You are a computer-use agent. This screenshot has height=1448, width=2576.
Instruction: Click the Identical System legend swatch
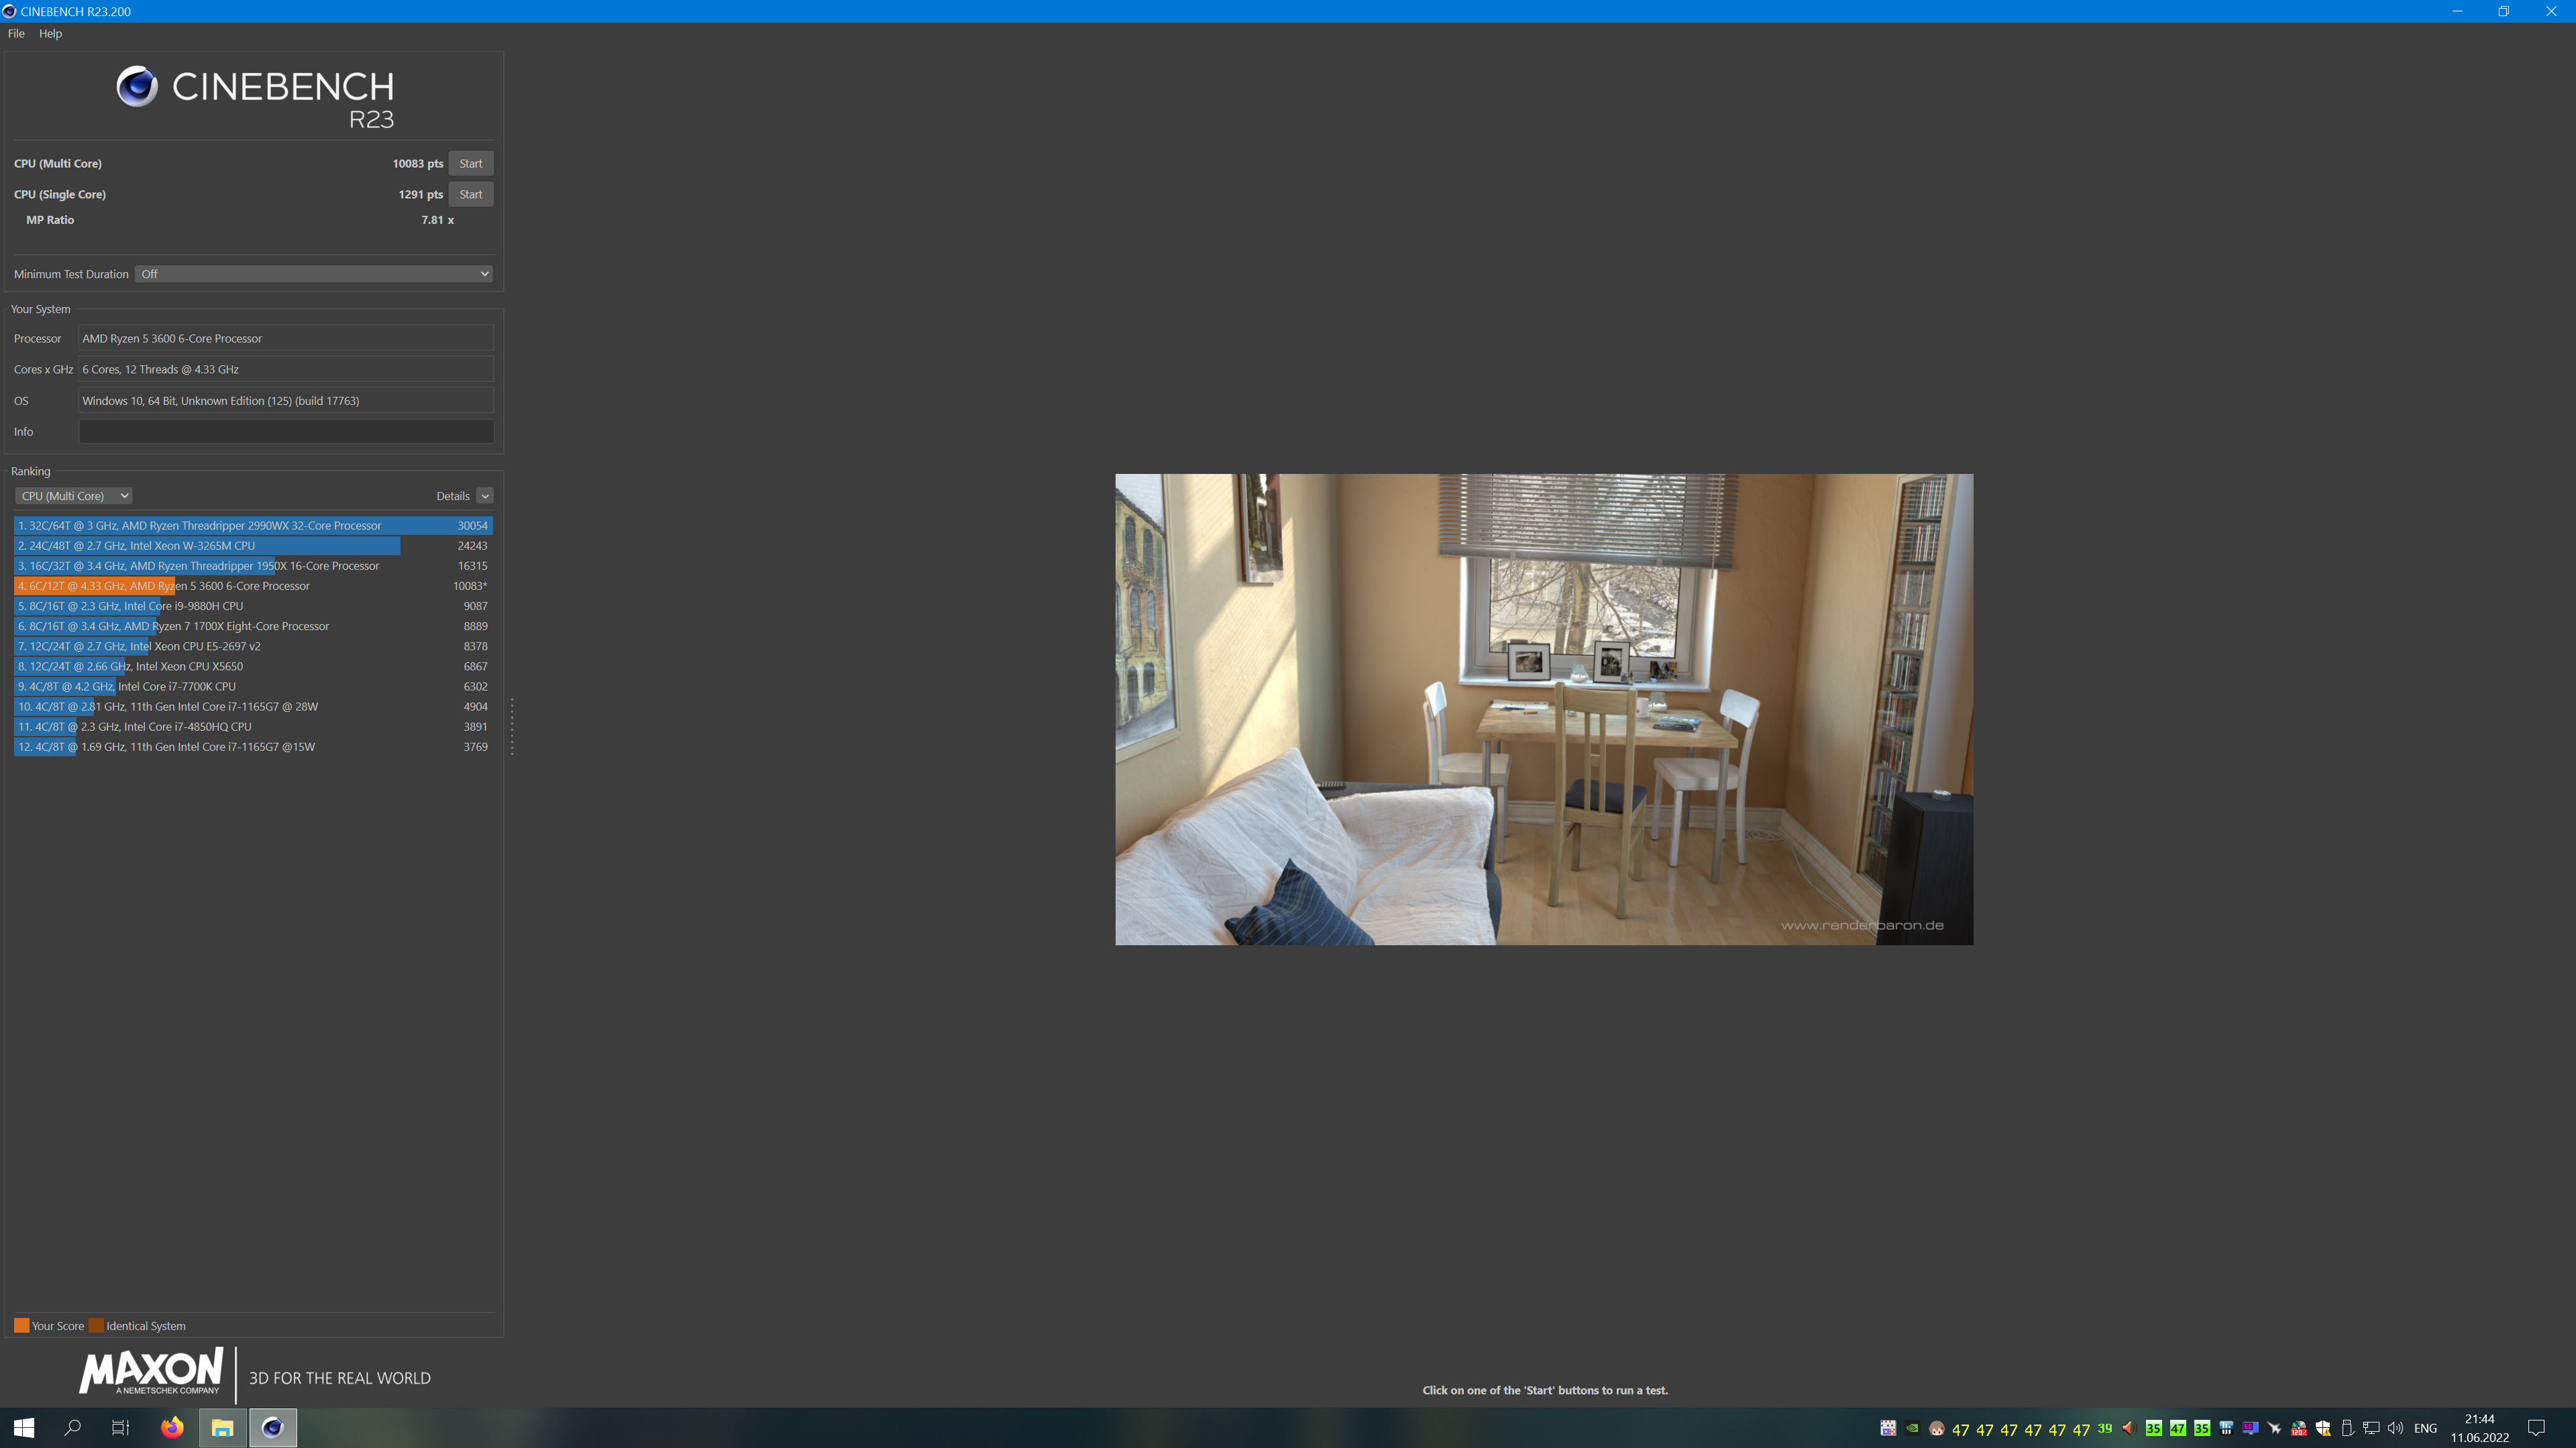click(96, 1326)
